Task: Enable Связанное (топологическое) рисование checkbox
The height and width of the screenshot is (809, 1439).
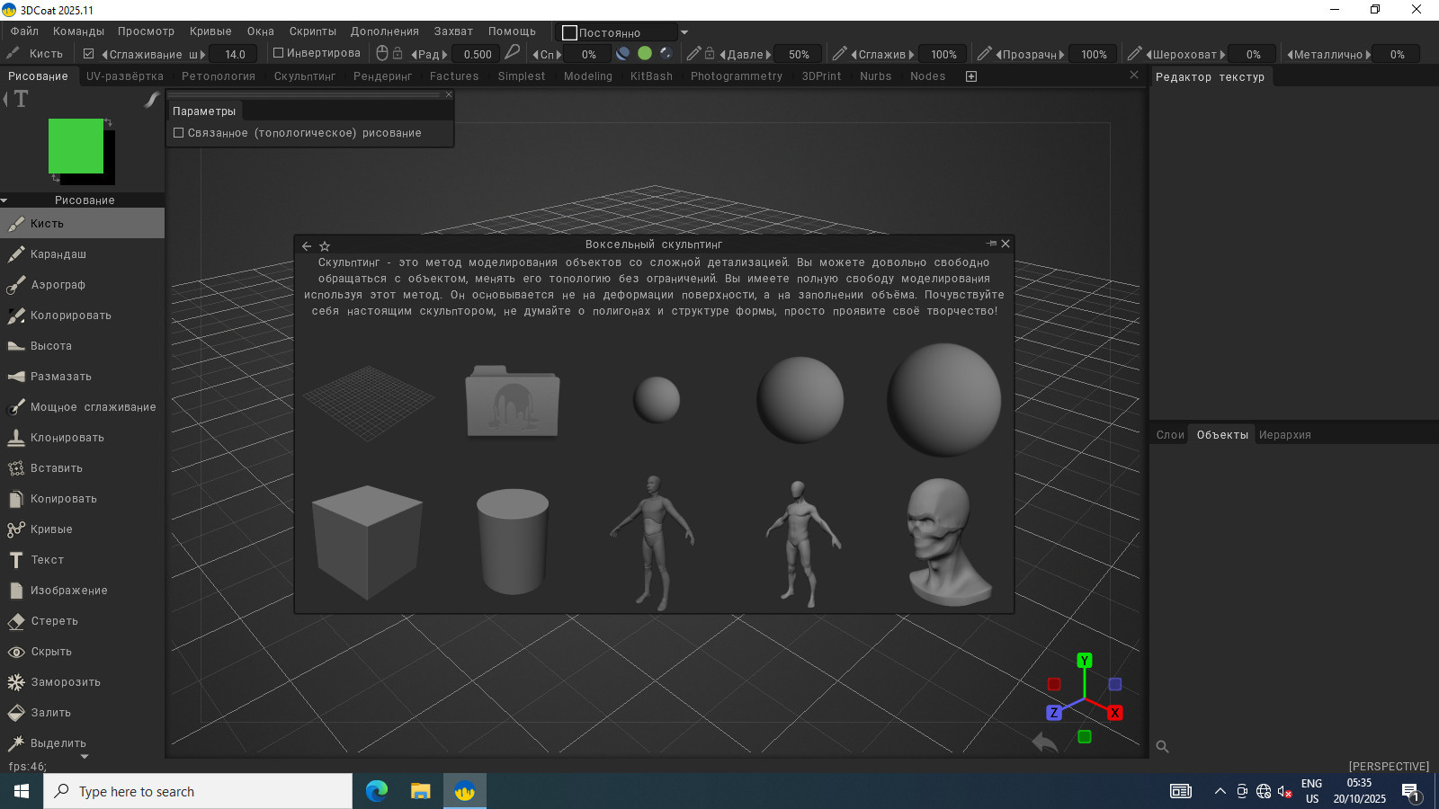Action: (x=179, y=133)
